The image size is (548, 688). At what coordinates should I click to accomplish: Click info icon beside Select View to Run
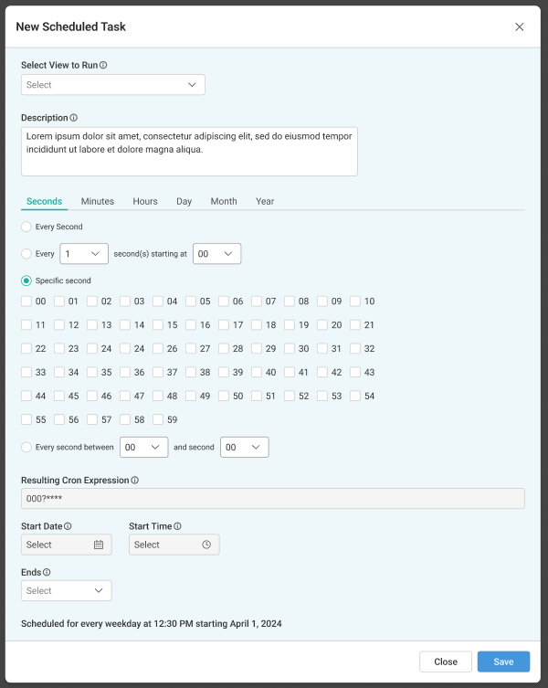[103, 66]
